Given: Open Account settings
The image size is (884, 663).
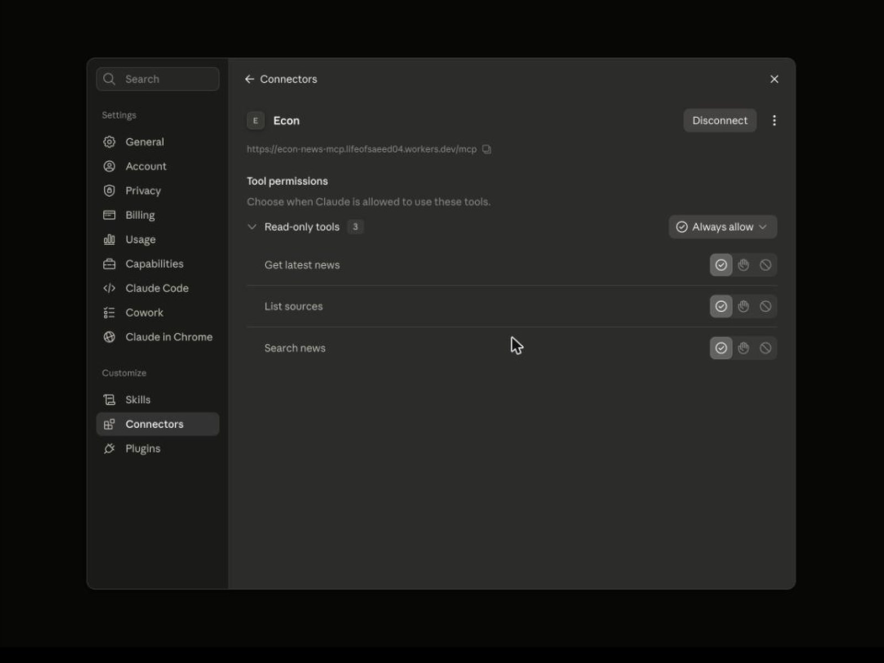Looking at the screenshot, I should pyautogui.click(x=157, y=166).
